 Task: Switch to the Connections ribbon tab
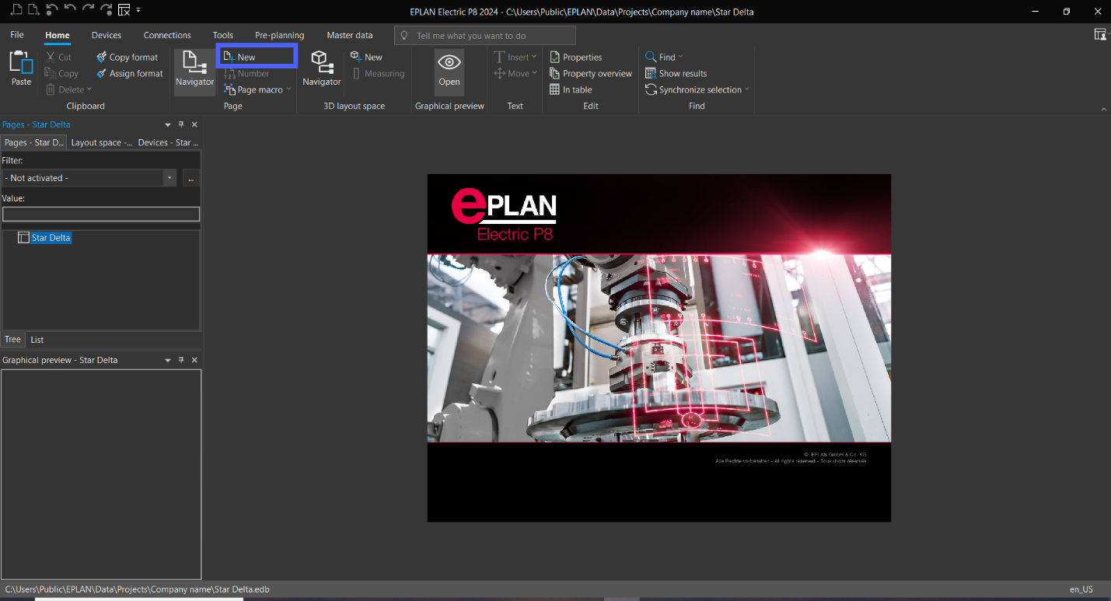(x=167, y=35)
